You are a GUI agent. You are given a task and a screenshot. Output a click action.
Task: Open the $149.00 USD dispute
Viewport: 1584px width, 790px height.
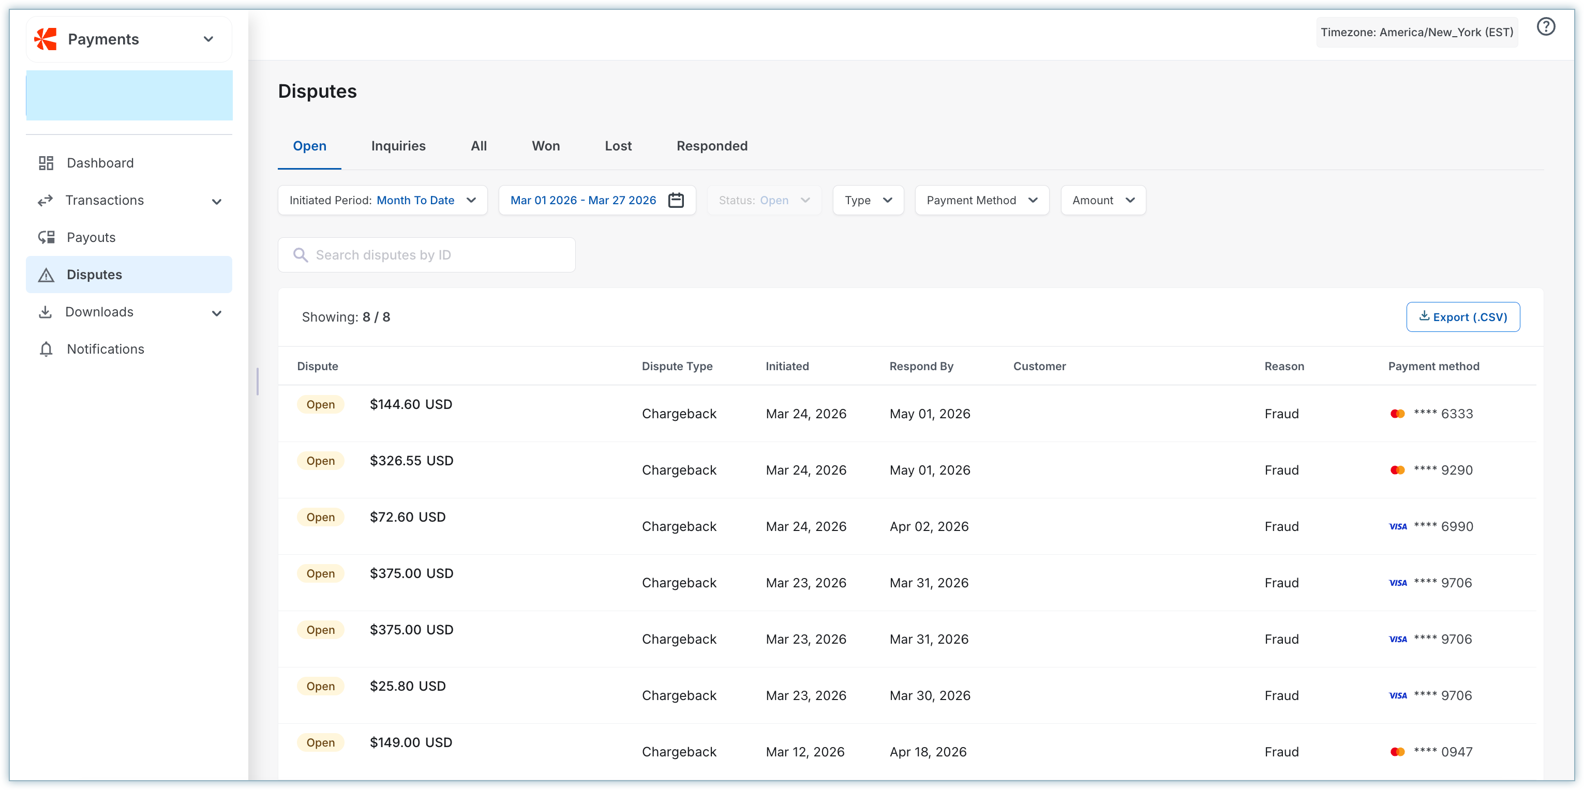pyautogui.click(x=411, y=742)
